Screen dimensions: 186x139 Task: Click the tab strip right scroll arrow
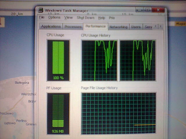point(161,26)
